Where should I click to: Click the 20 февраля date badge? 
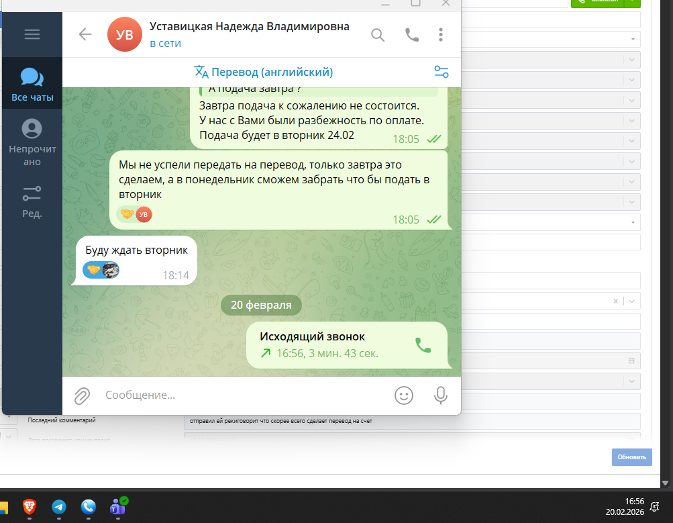[261, 305]
